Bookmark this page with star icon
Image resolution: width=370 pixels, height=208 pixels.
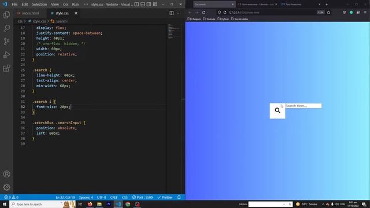[x=329, y=12]
